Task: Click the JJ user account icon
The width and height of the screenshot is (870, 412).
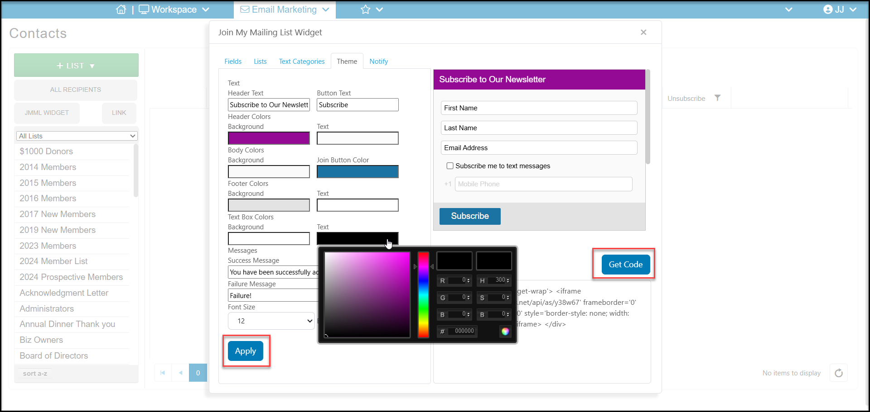Action: (828, 9)
